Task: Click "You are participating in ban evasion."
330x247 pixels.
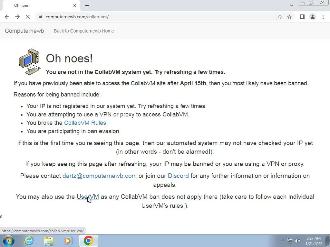Action: click(73, 131)
